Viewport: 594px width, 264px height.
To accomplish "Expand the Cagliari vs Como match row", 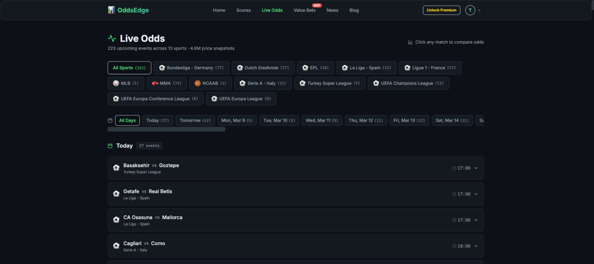I will pos(295,246).
